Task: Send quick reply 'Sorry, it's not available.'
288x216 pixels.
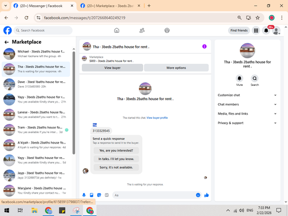Action: [116, 168]
